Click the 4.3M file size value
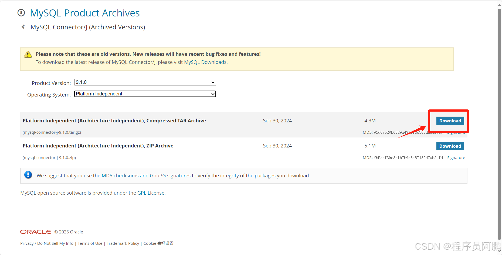 370,121
